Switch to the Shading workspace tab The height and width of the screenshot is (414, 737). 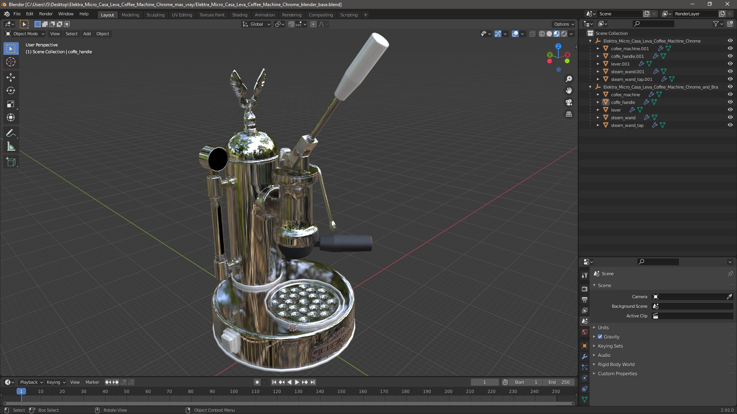pyautogui.click(x=240, y=15)
